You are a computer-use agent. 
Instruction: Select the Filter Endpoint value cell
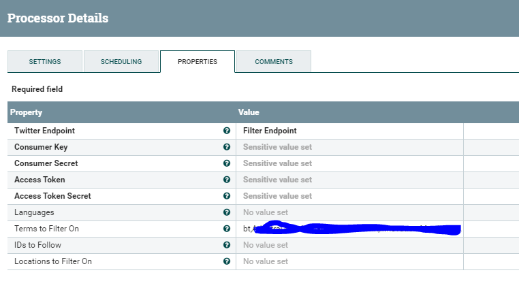(349, 131)
